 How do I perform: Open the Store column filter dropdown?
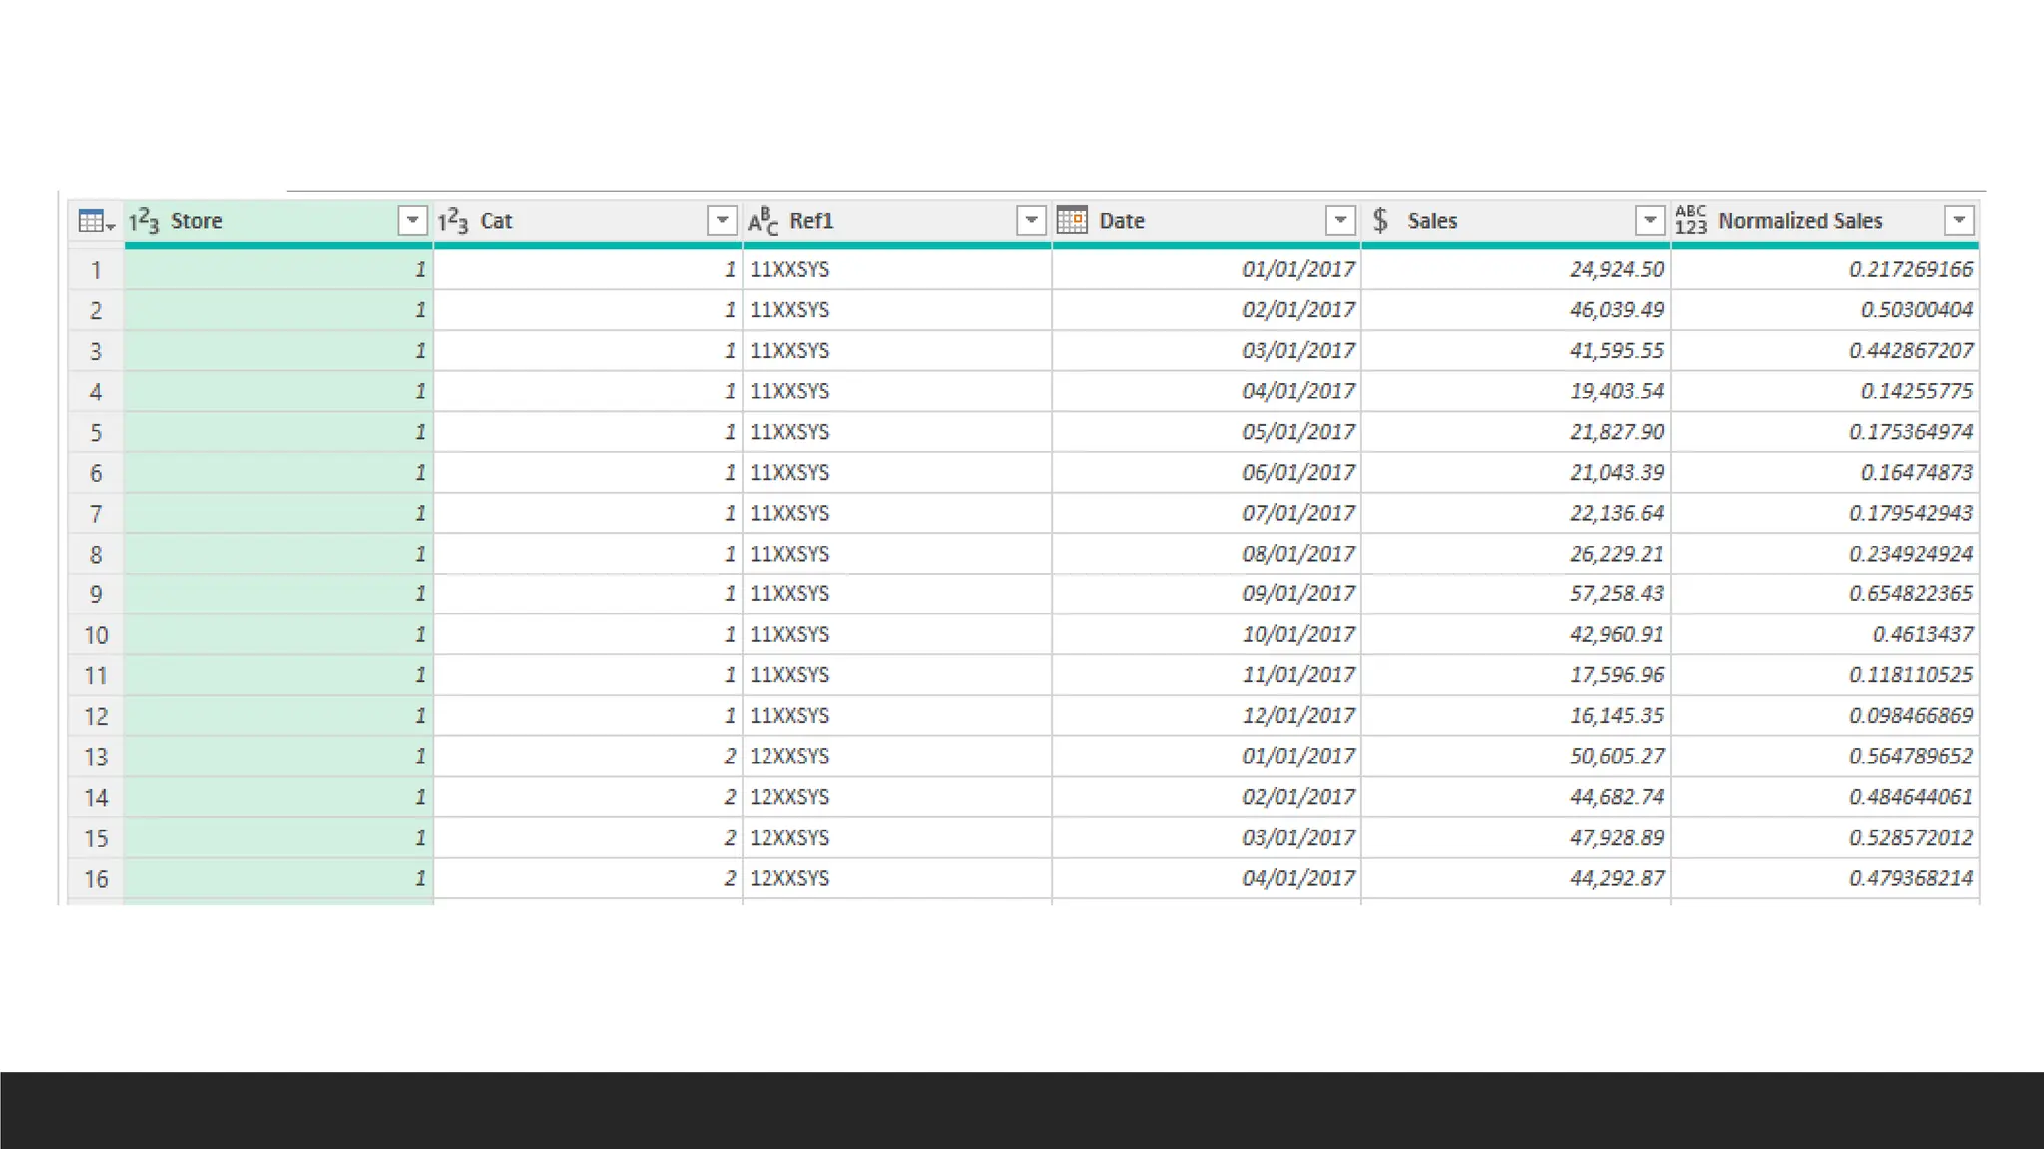point(412,220)
